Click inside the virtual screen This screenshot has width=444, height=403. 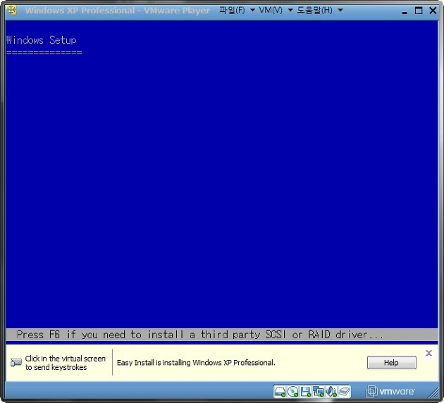click(222, 181)
